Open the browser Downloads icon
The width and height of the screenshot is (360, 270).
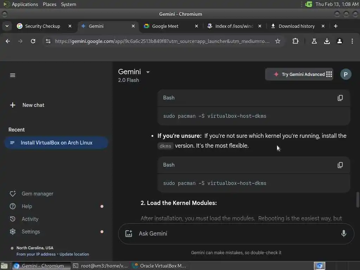pos(327,41)
